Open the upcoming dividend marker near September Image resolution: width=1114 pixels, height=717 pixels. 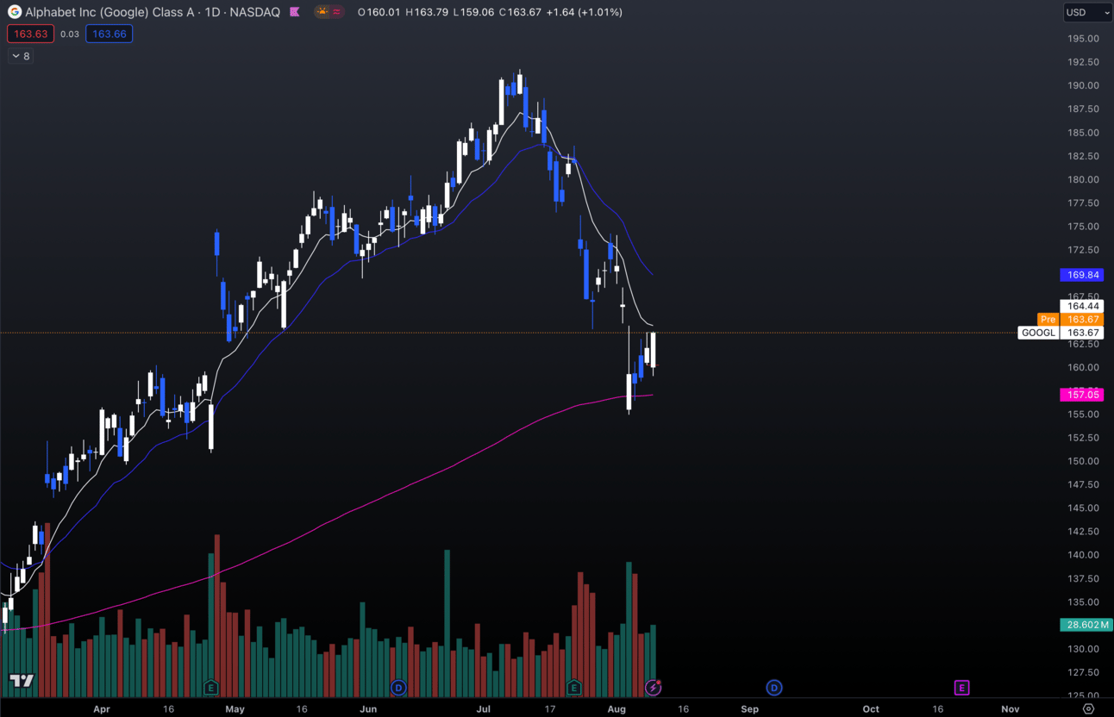click(x=774, y=688)
